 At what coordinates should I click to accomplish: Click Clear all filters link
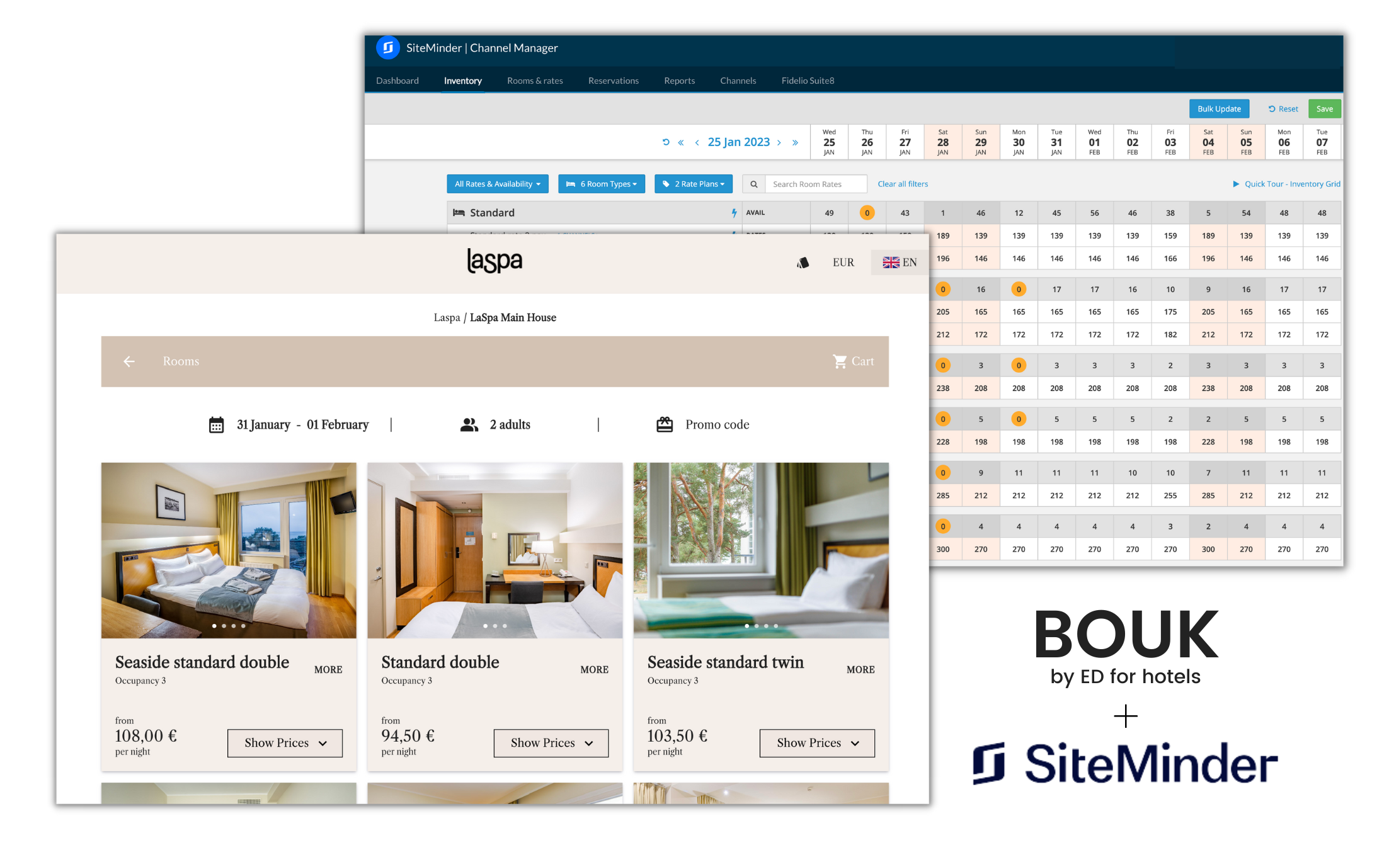902,184
